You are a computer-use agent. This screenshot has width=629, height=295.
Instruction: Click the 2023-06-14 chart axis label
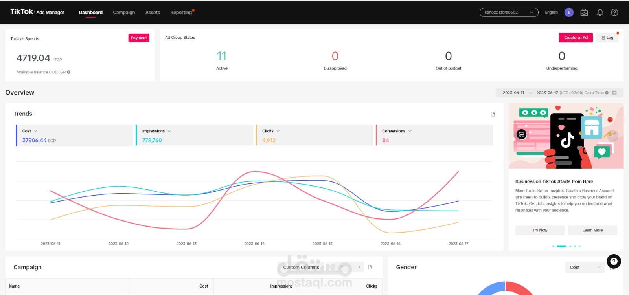[x=254, y=244]
